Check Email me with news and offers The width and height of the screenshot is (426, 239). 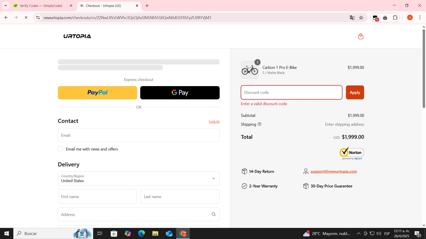coord(60,149)
